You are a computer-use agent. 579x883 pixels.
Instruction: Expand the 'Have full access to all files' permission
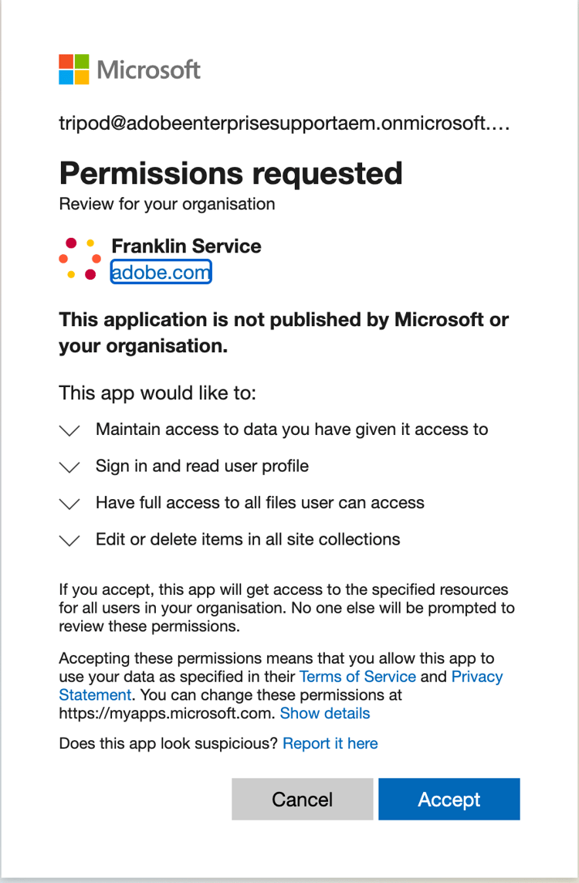[x=69, y=504]
